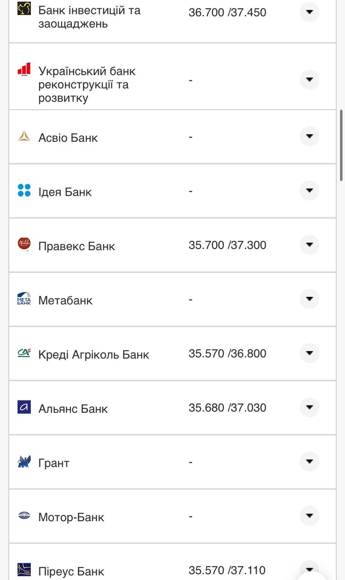Click the Правекс Банк rate 35.700 /37.300

(x=227, y=245)
